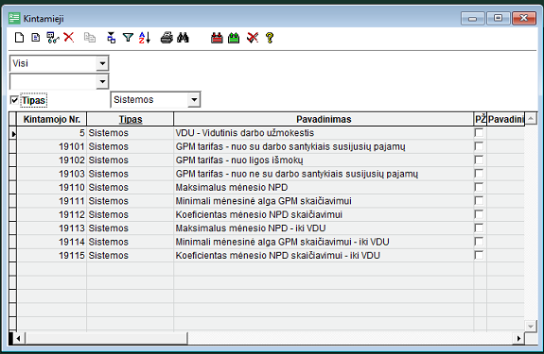Image resolution: width=544 pixels, height=354 pixels.
Task: Click the PŽ column header
Action: pos(481,119)
